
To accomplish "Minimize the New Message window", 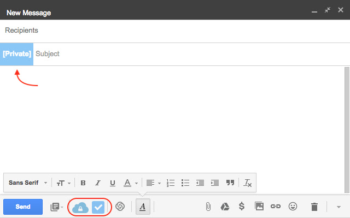I will tap(314, 11).
